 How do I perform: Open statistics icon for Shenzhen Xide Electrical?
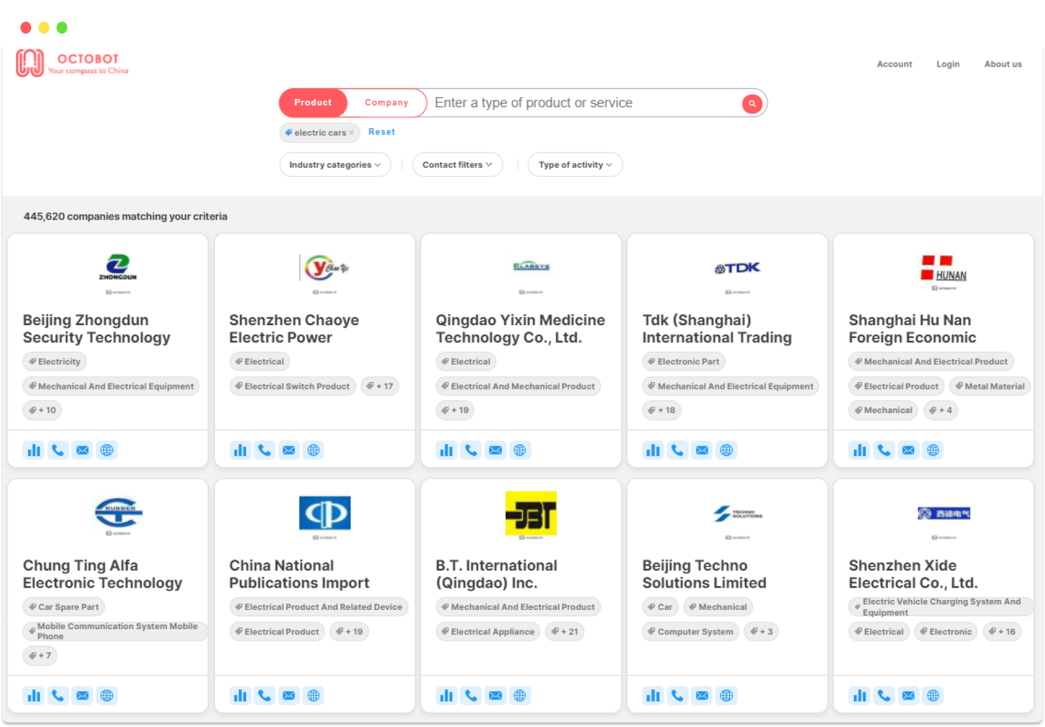pos(860,695)
